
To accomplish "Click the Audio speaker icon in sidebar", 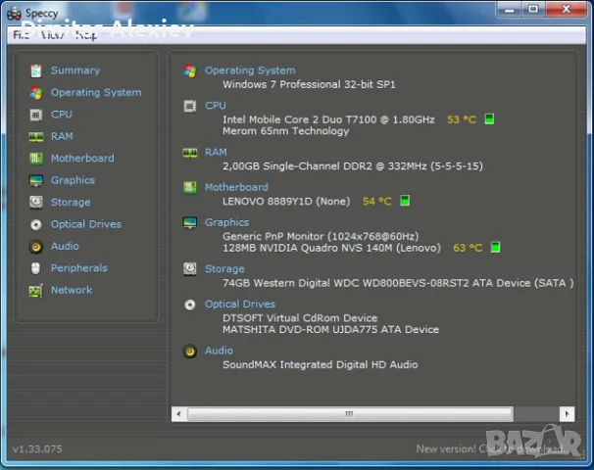I will point(36,247).
